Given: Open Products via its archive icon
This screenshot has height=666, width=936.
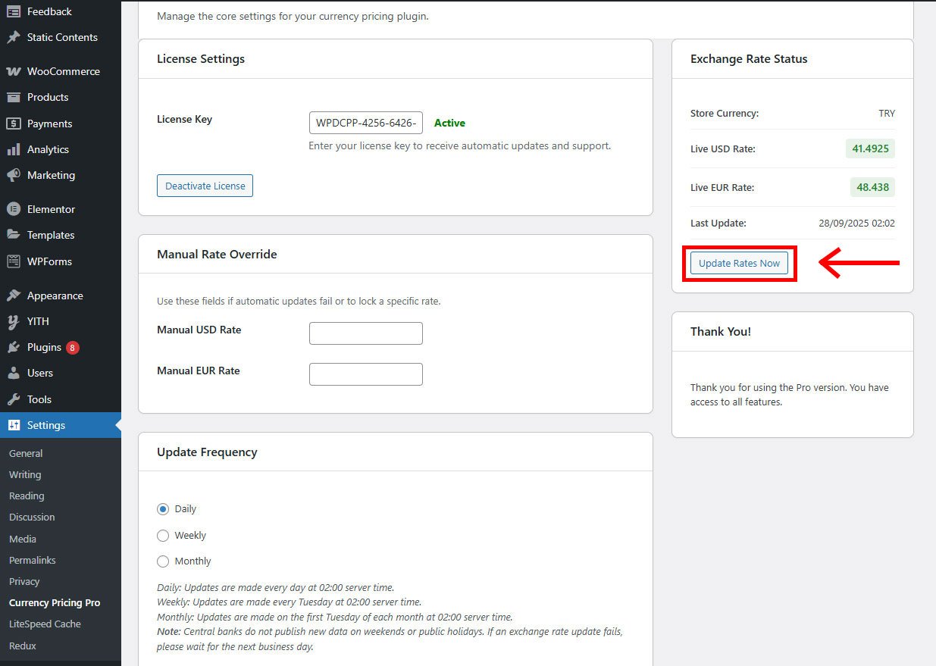Looking at the screenshot, I should [14, 97].
